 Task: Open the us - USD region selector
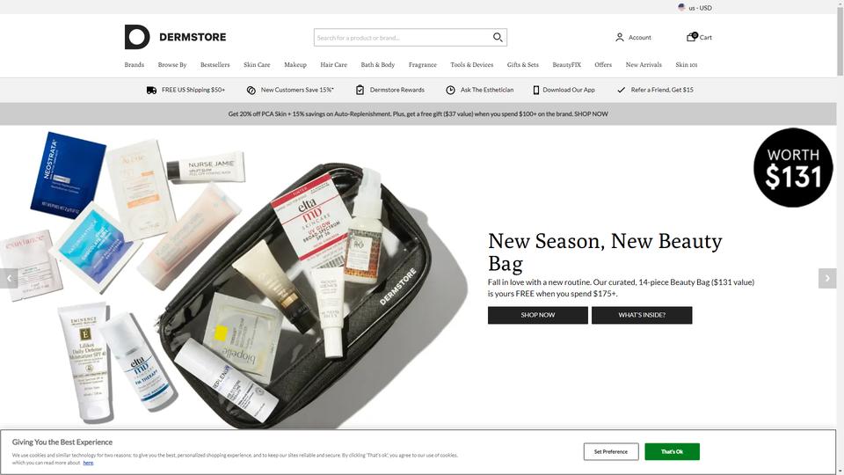(x=695, y=8)
